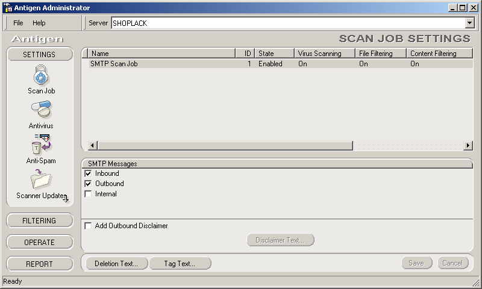Open the Antivirus settings icon

point(41,110)
